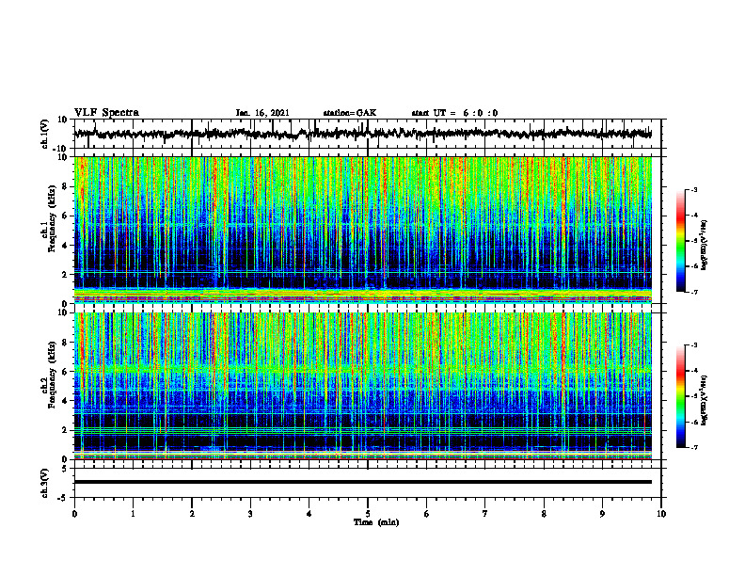Click the 6 tick label on Time axis
This screenshot has width=745, height=576.
[427, 514]
